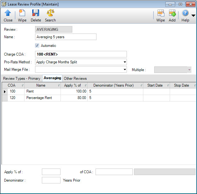
Task: Open Search with the scales icon
Action: [x=50, y=13]
